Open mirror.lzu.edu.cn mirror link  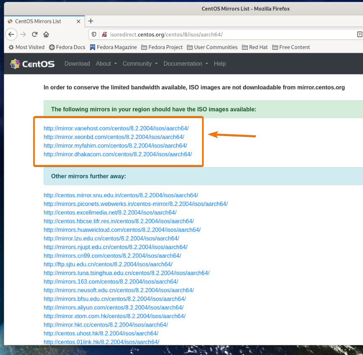click(x=111, y=239)
